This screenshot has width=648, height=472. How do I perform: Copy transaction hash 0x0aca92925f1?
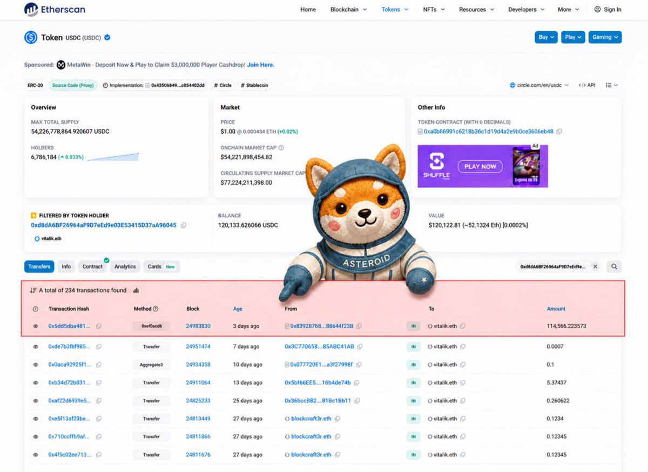[99, 365]
